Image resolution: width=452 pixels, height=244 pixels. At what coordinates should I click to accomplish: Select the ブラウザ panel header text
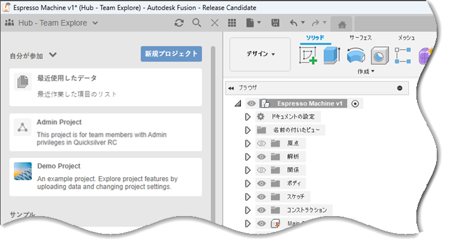click(x=248, y=88)
